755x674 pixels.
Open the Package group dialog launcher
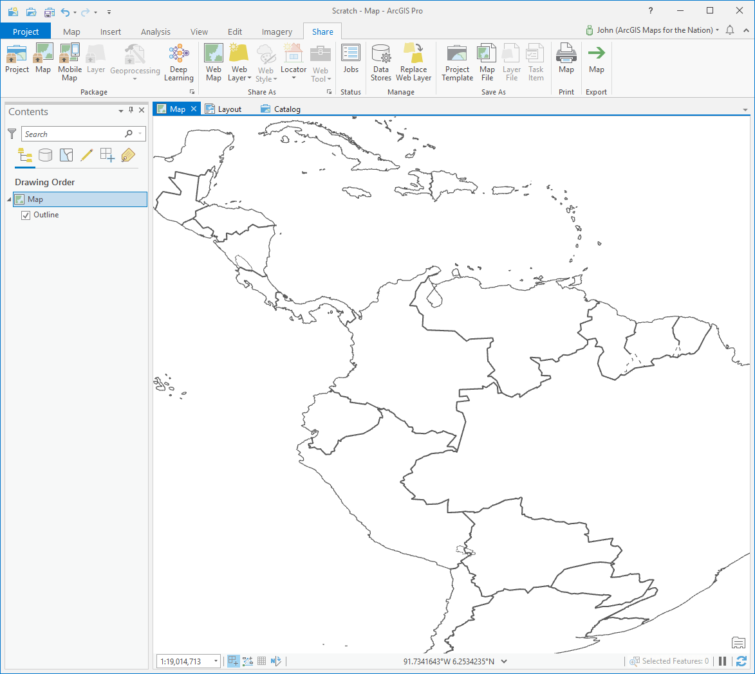pos(192,92)
